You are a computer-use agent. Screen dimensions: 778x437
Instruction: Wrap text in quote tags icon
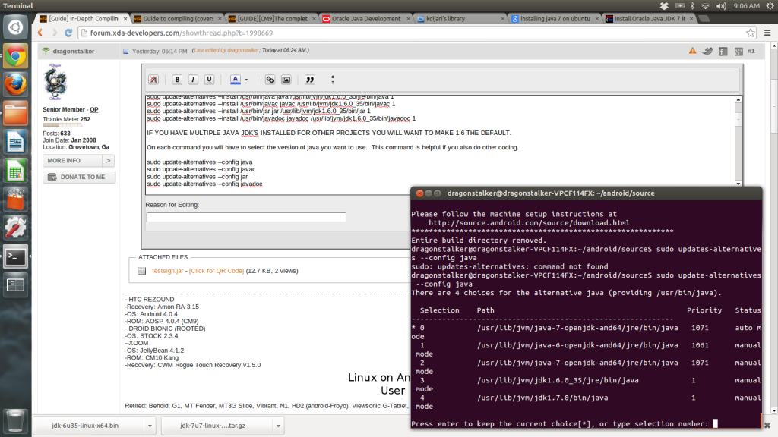point(310,80)
